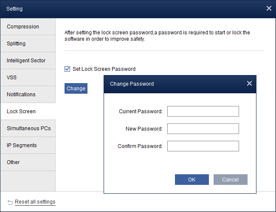
Task: Select the Lock Screen tab
Action: (28, 112)
